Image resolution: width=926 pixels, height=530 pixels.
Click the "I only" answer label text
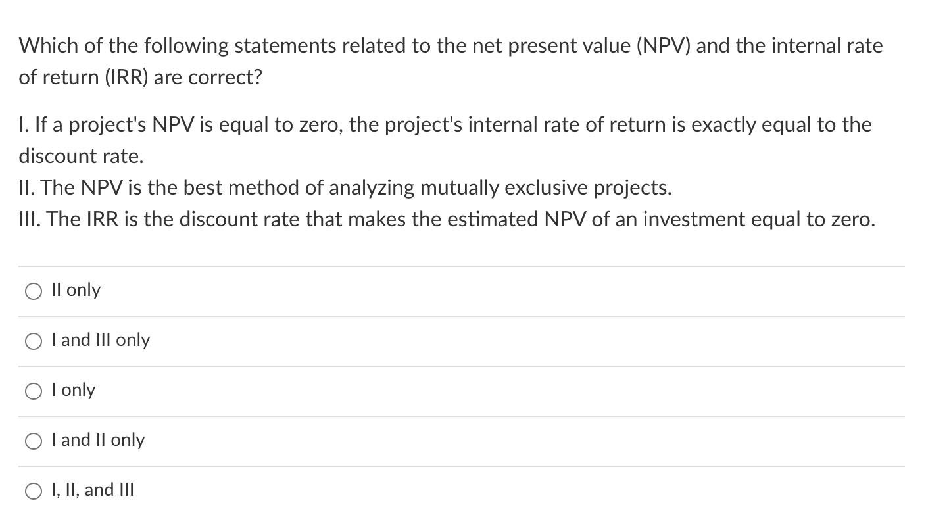(73, 390)
